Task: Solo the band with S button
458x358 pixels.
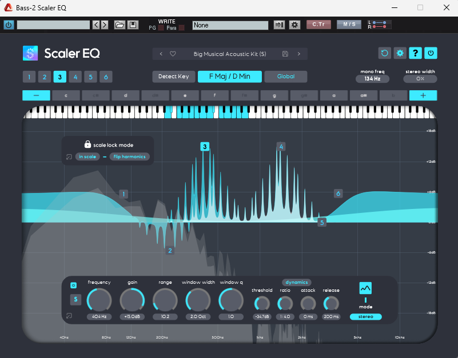Action: 75,299
